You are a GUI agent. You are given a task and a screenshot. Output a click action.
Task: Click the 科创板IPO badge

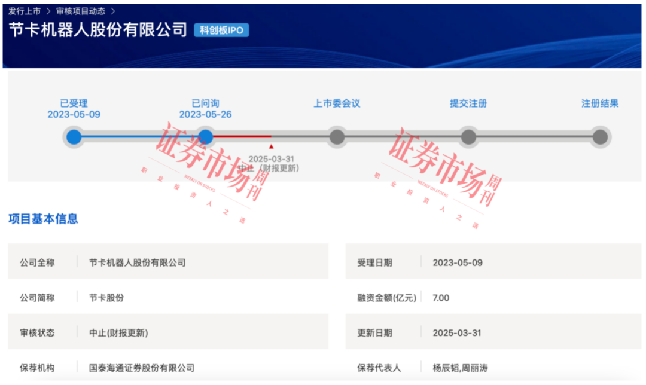pos(221,30)
